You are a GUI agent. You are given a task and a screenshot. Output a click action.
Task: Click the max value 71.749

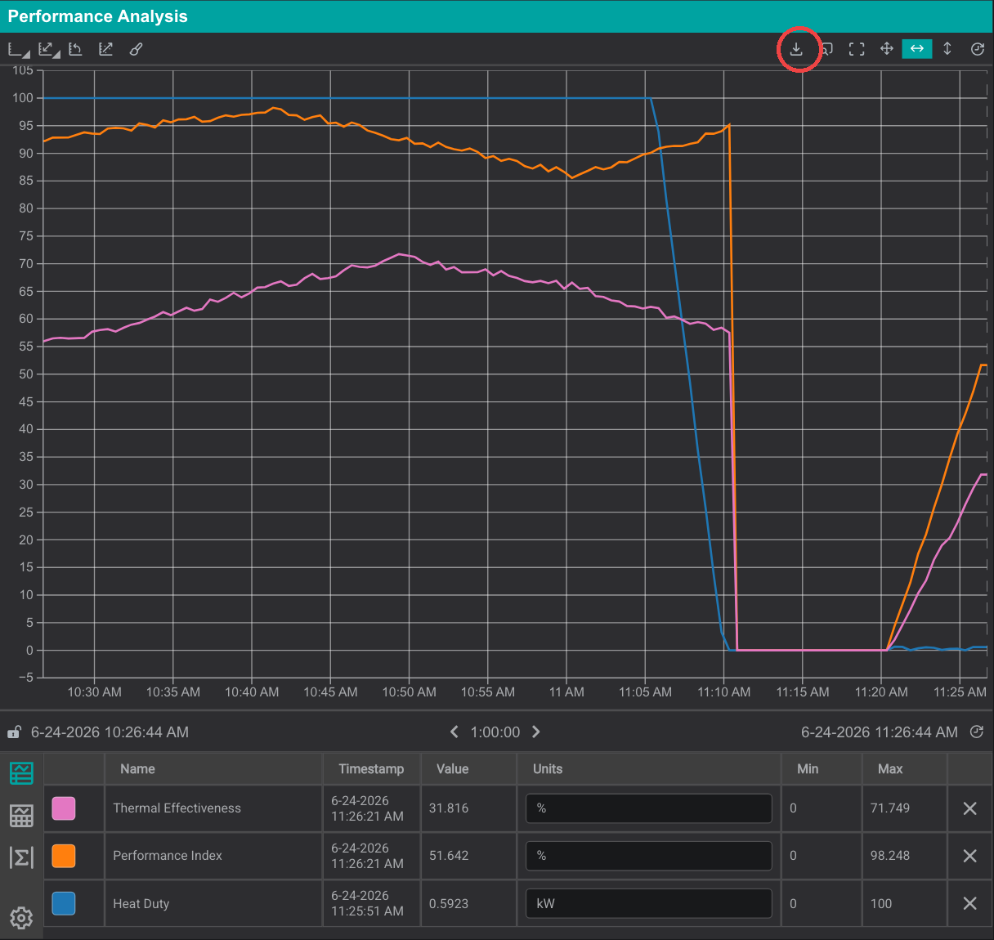(x=890, y=808)
